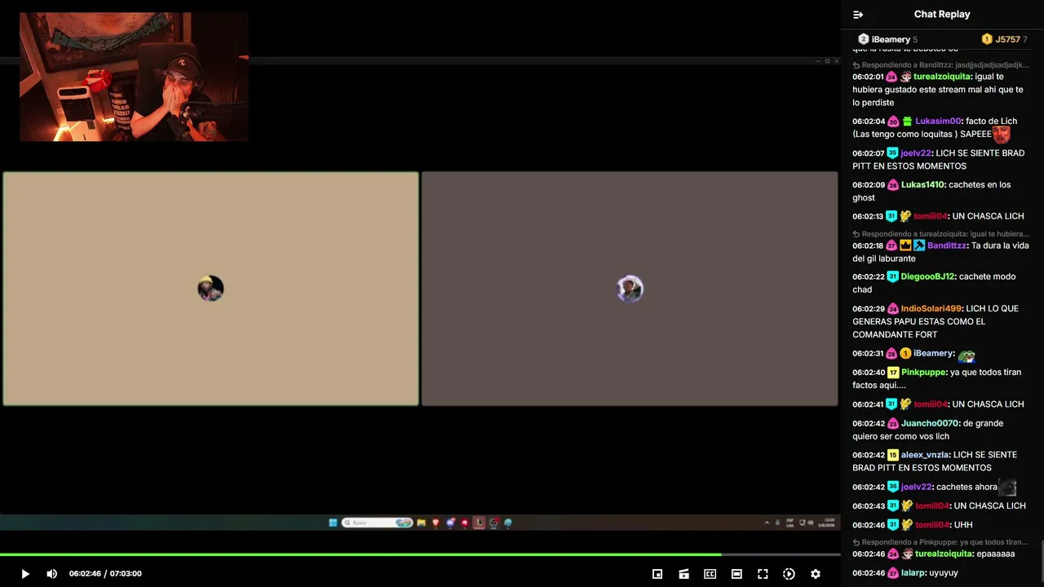Open the Windows Start button in taskbar
The width and height of the screenshot is (1044, 587).
tap(333, 523)
